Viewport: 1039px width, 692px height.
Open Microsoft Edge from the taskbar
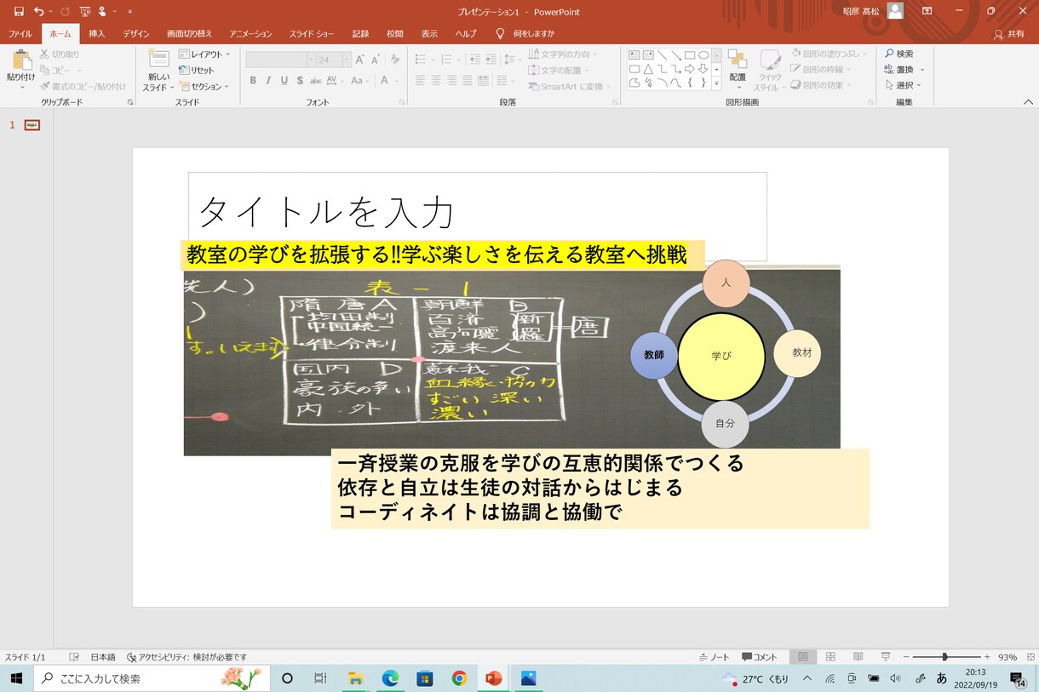pyautogui.click(x=390, y=678)
